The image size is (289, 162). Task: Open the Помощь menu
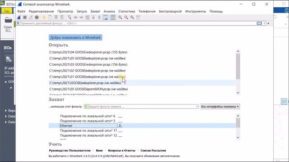[216, 11]
